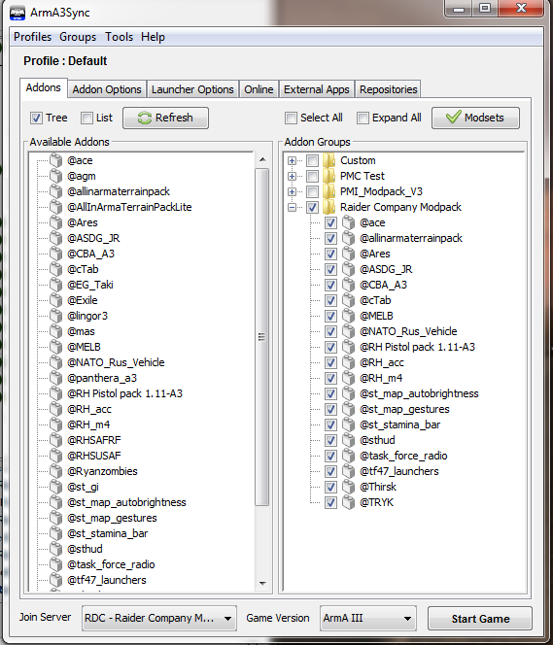Click the addon icon next to @agm
The width and height of the screenshot is (553, 645).
tap(56, 176)
